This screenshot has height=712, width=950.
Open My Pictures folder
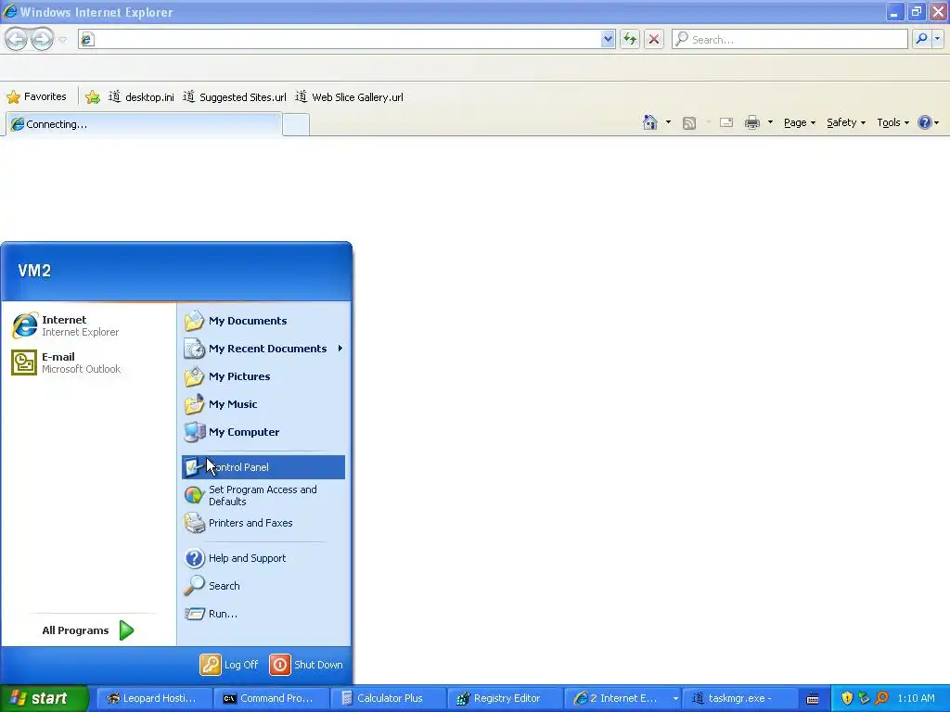point(263,376)
